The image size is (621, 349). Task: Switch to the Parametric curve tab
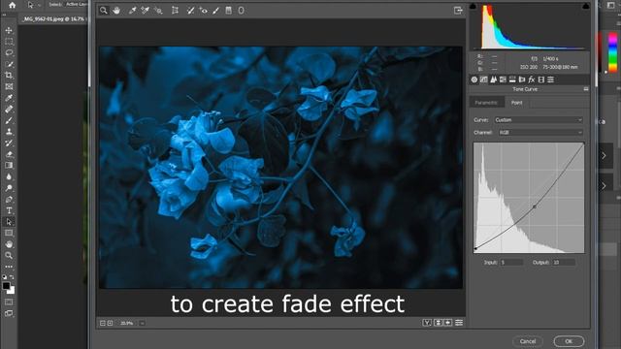pos(486,103)
